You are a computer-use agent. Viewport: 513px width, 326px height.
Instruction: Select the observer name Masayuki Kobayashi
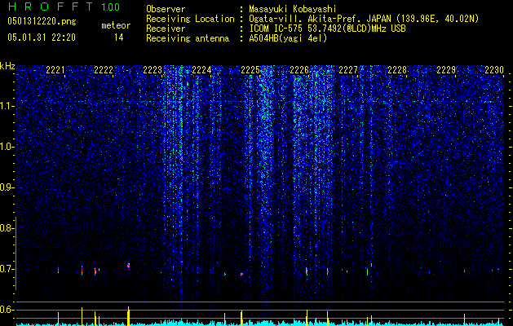coord(293,10)
